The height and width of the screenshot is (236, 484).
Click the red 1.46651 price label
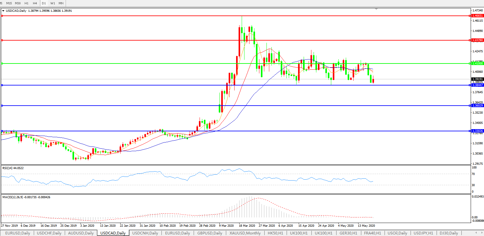pyautogui.click(x=477, y=15)
